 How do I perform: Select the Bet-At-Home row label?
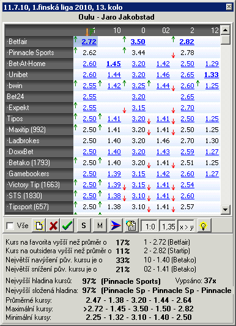point(39,64)
